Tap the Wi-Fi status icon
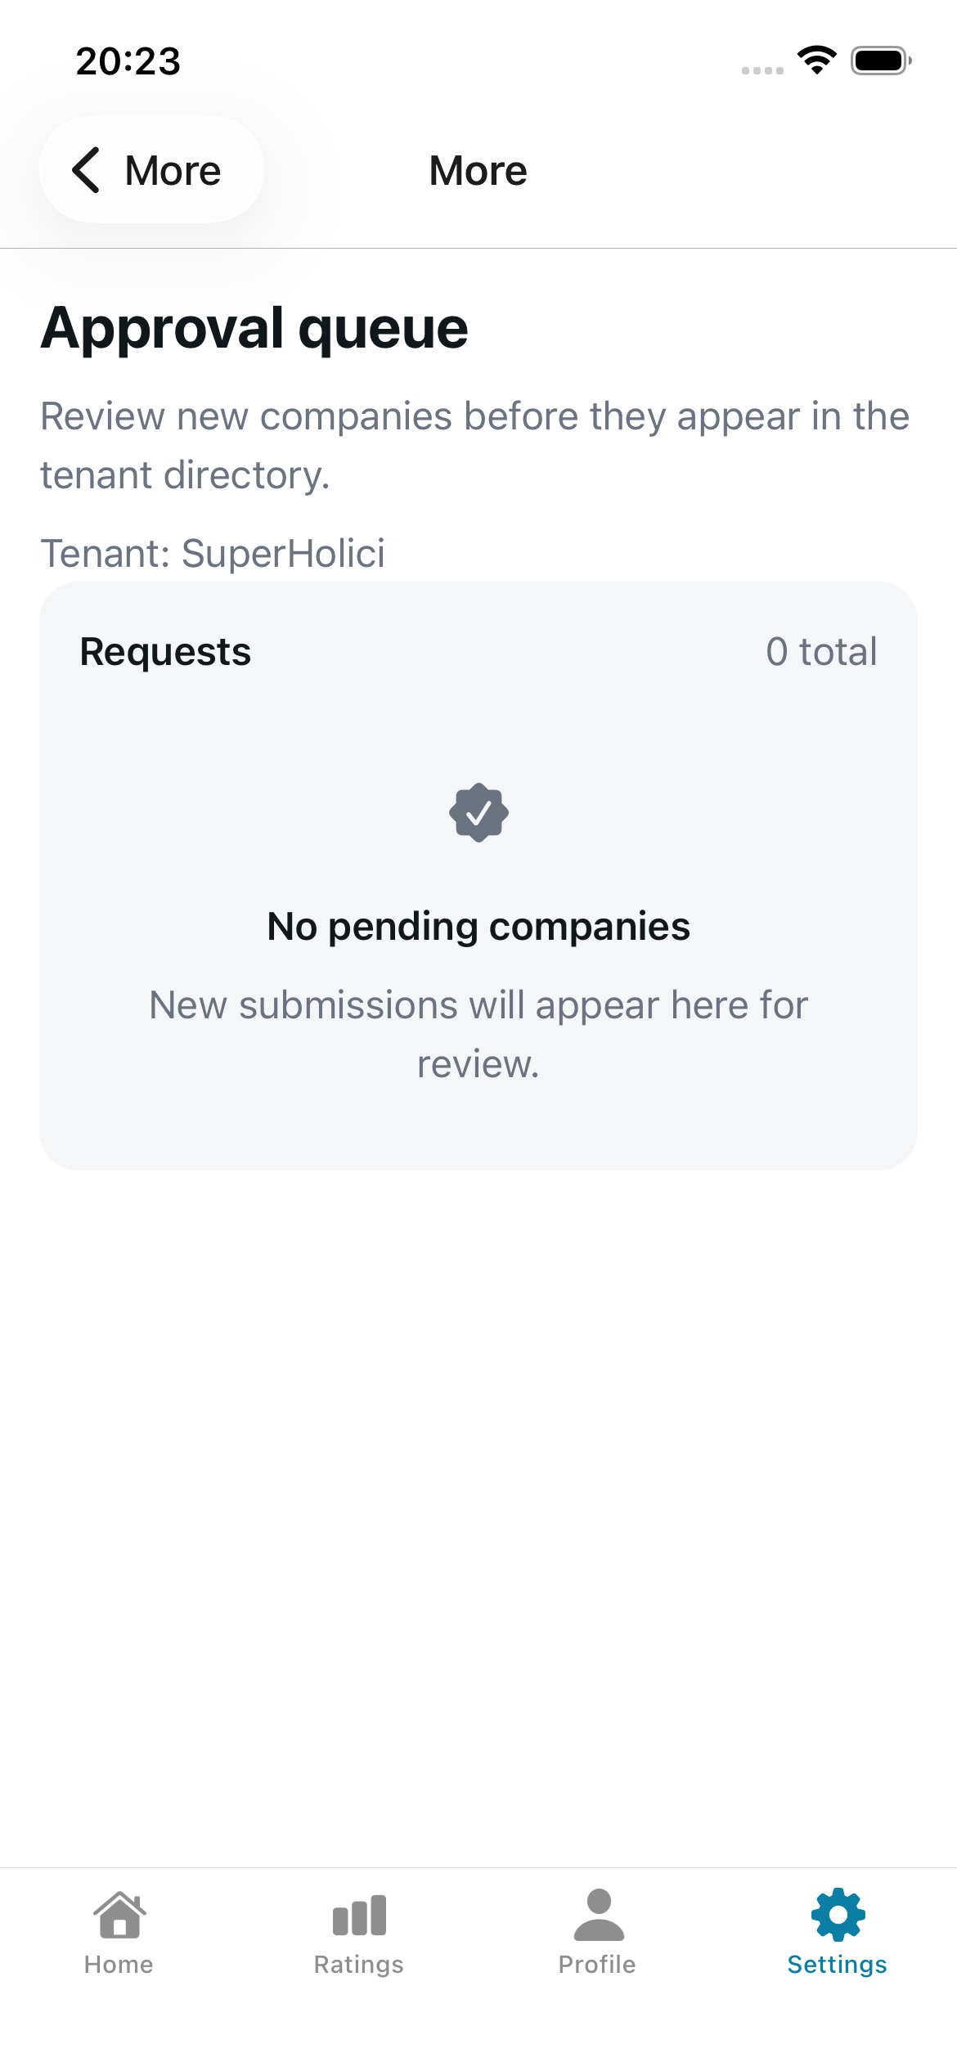The width and height of the screenshot is (957, 2071). click(816, 60)
